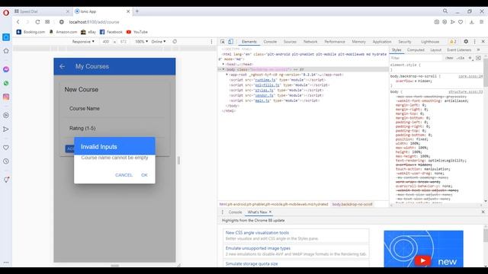
Task: Open DevTools settings gear
Action: (466, 42)
